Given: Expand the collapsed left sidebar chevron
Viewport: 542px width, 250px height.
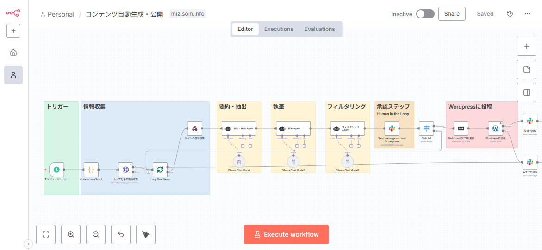Looking at the screenshot, I should [x=28, y=244].
